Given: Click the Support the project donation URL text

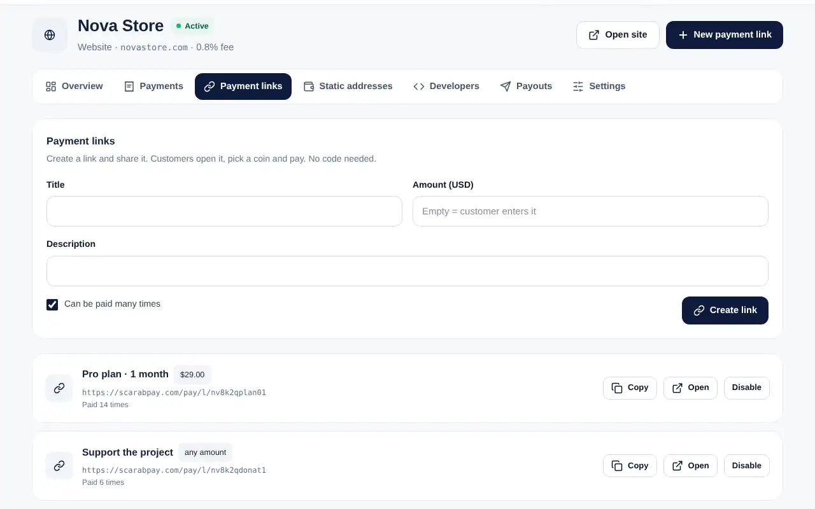Looking at the screenshot, I should tap(174, 470).
